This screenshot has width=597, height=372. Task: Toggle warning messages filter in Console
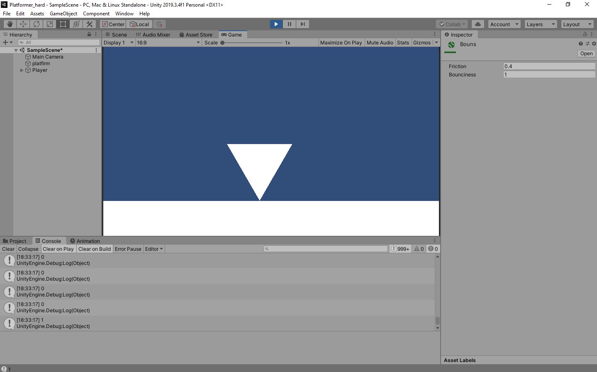[419, 249]
